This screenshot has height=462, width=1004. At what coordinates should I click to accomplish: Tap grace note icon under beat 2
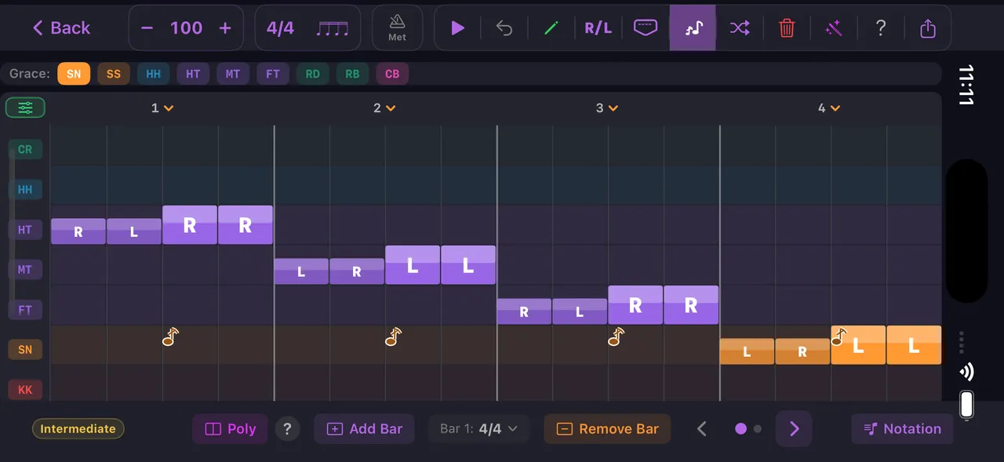tap(394, 337)
